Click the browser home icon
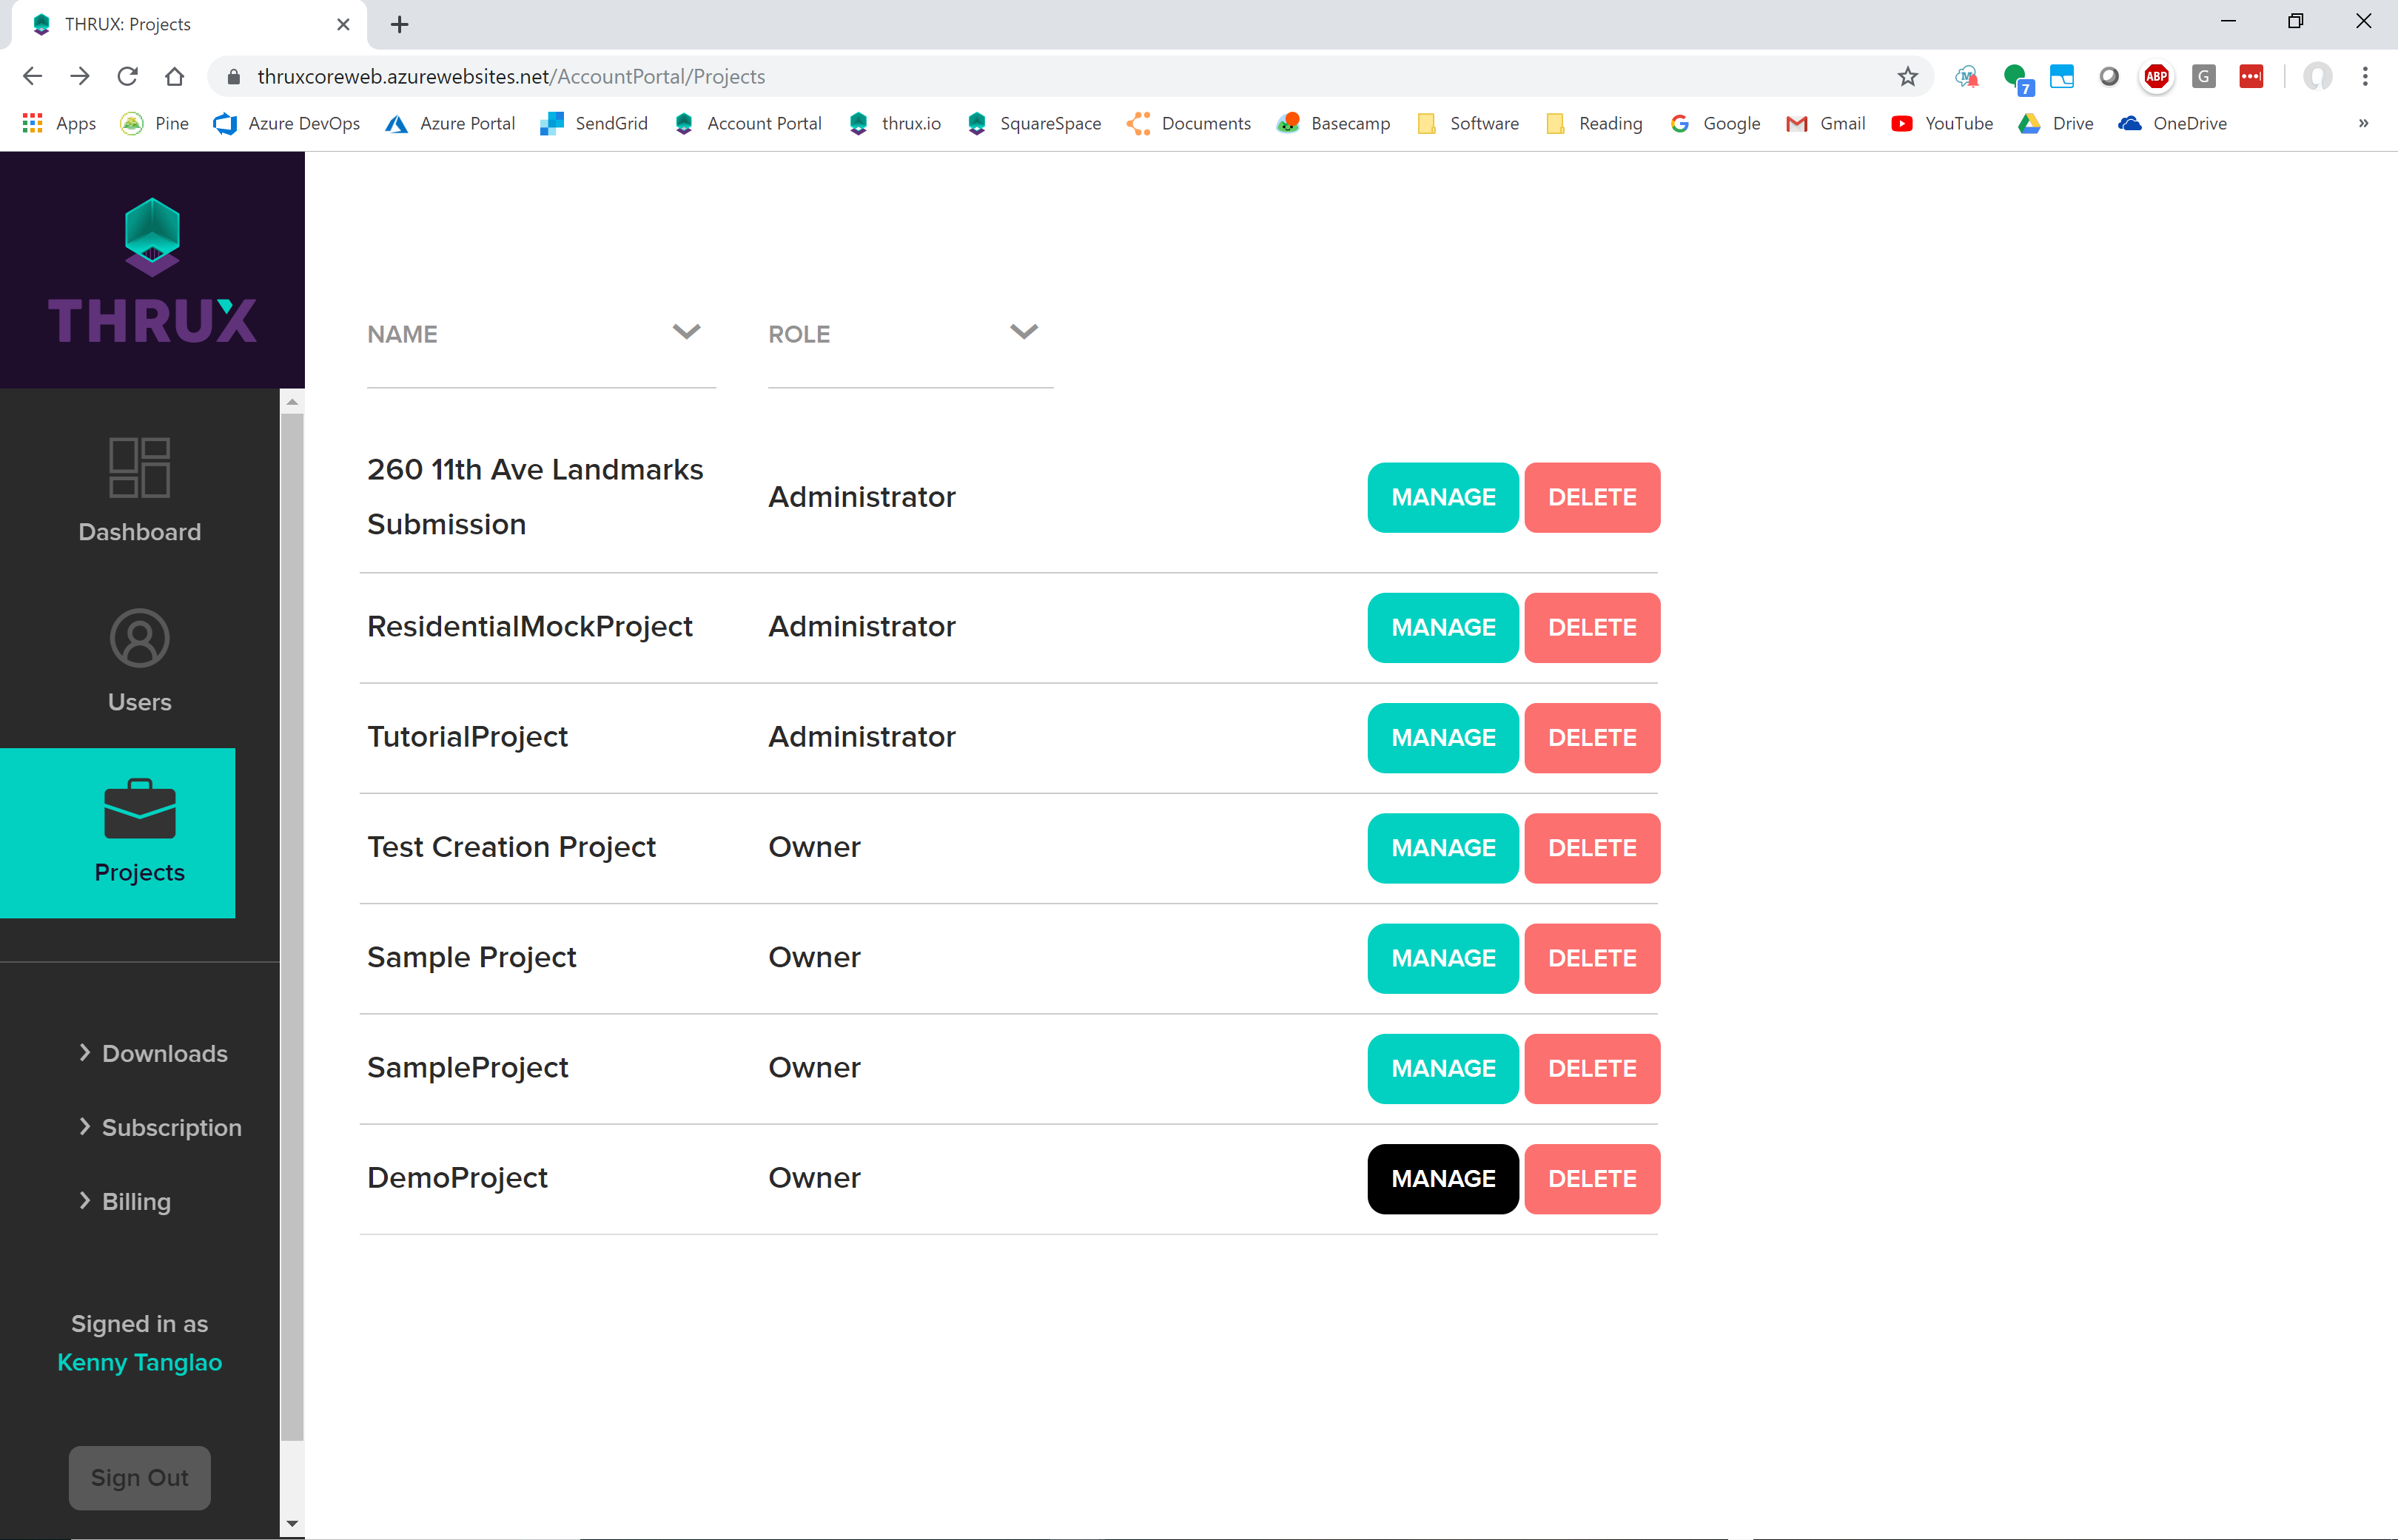Viewport: 2398px width, 1540px height. tap(174, 76)
